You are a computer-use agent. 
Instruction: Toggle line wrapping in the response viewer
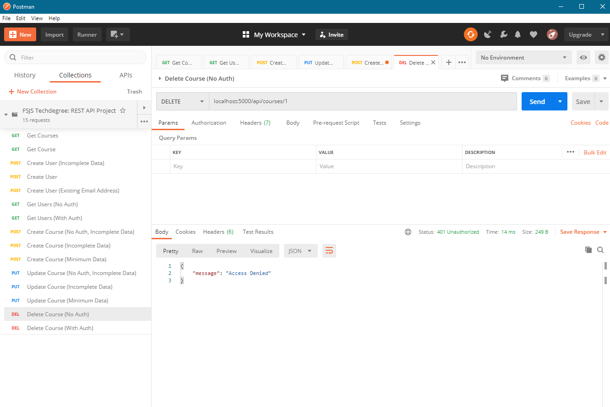[329, 251]
